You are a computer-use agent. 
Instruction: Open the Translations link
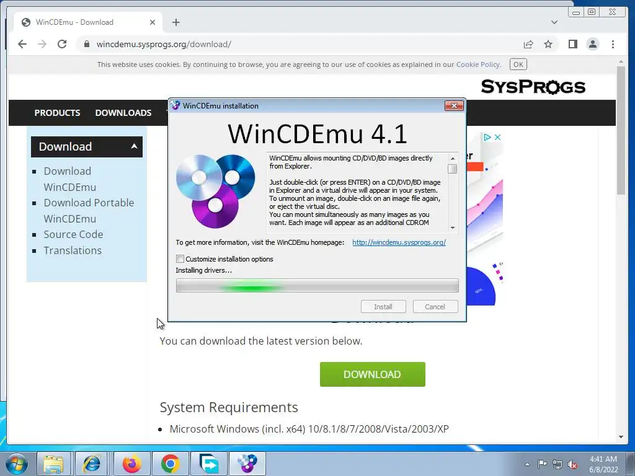pyautogui.click(x=73, y=250)
